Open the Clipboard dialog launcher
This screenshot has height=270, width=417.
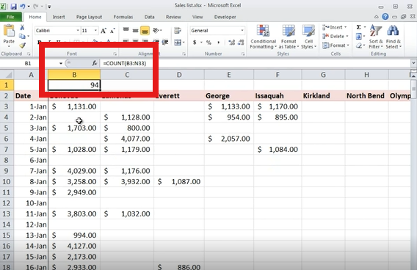29,54
